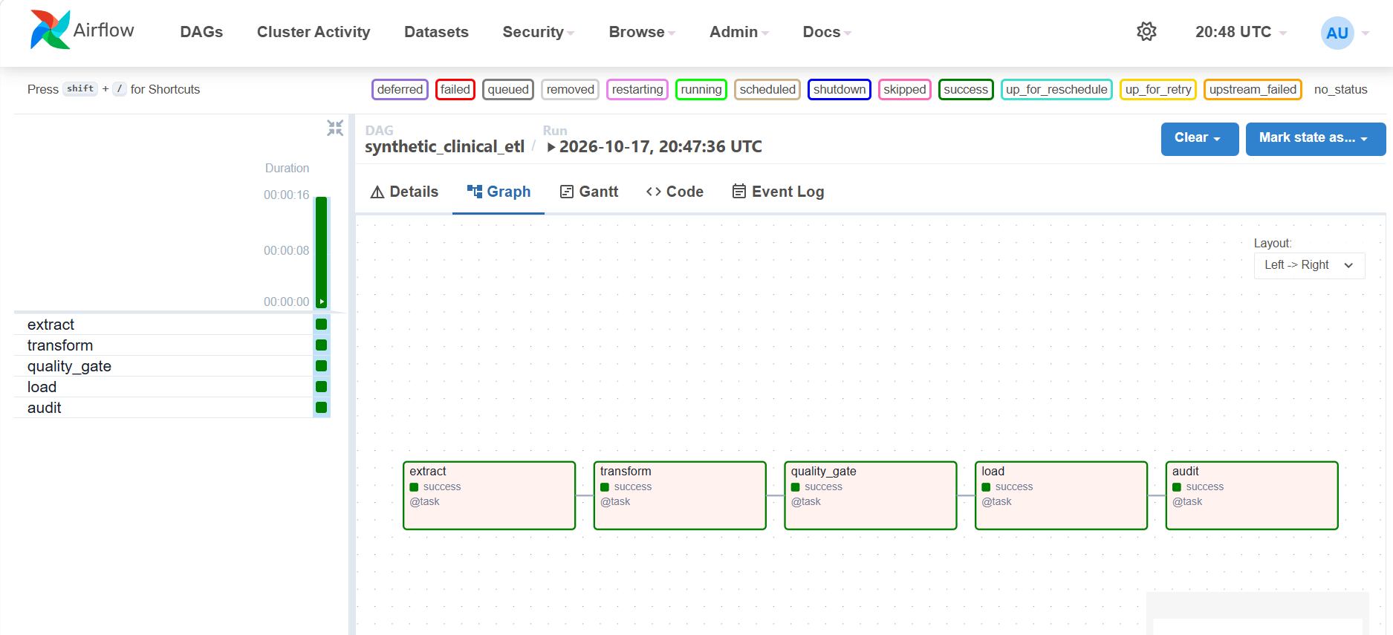
Task: Switch to the Event Log tab
Action: (778, 192)
